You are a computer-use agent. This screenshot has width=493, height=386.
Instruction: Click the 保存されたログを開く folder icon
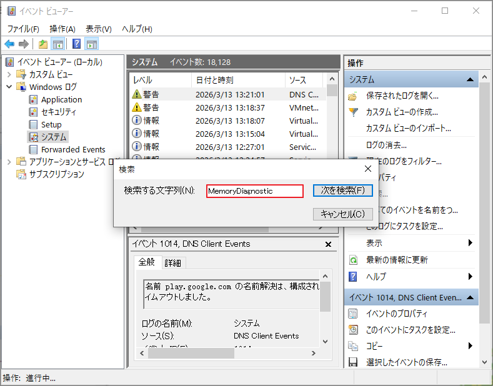coord(353,96)
